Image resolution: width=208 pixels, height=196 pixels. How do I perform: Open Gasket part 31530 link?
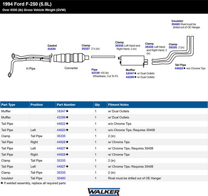51,49
